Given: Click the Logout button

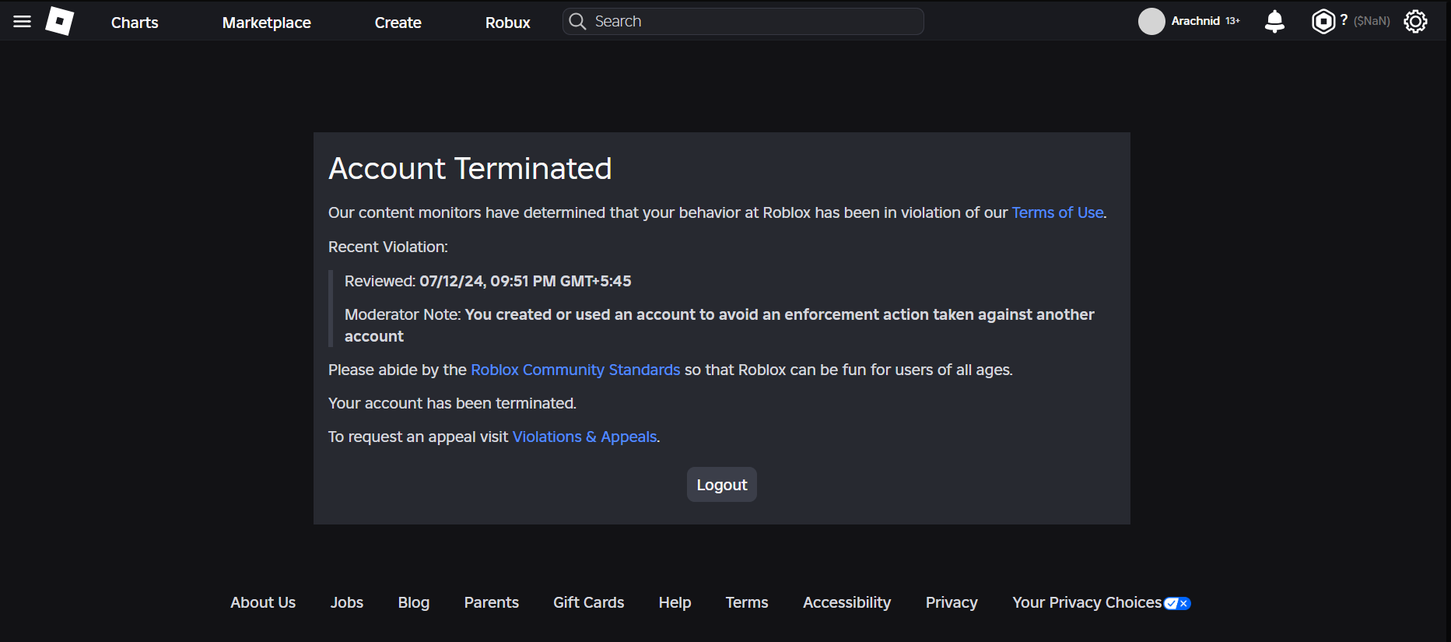Looking at the screenshot, I should [722, 485].
